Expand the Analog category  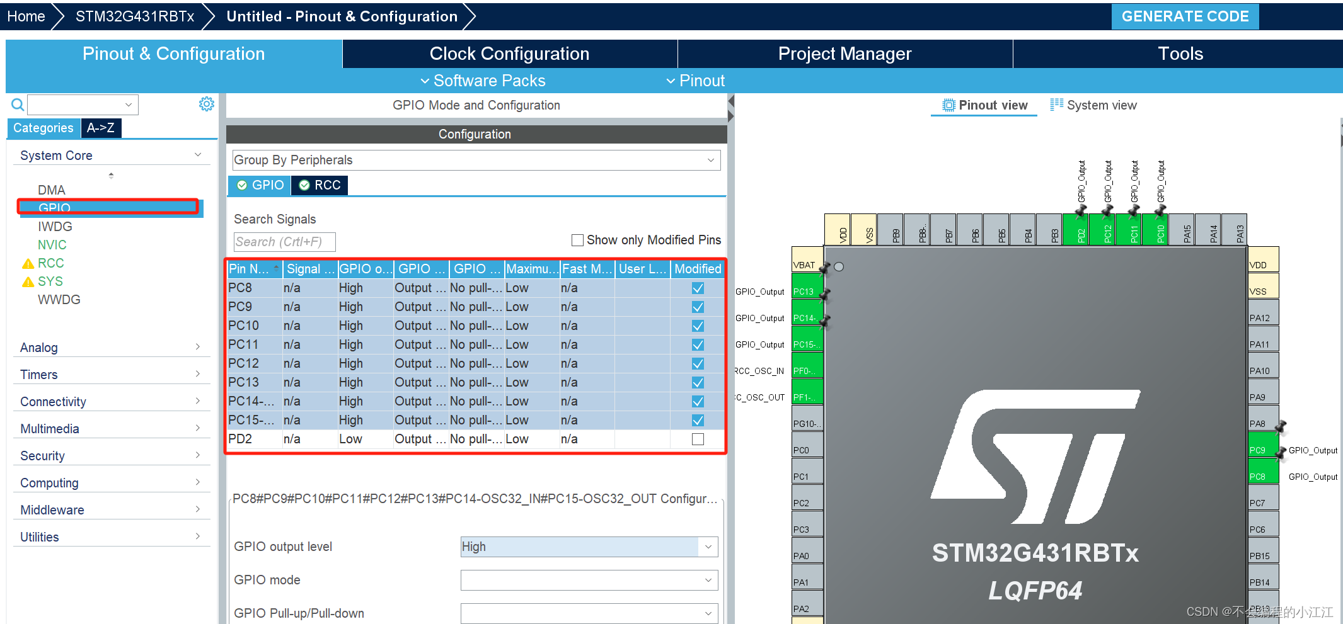[x=112, y=347]
